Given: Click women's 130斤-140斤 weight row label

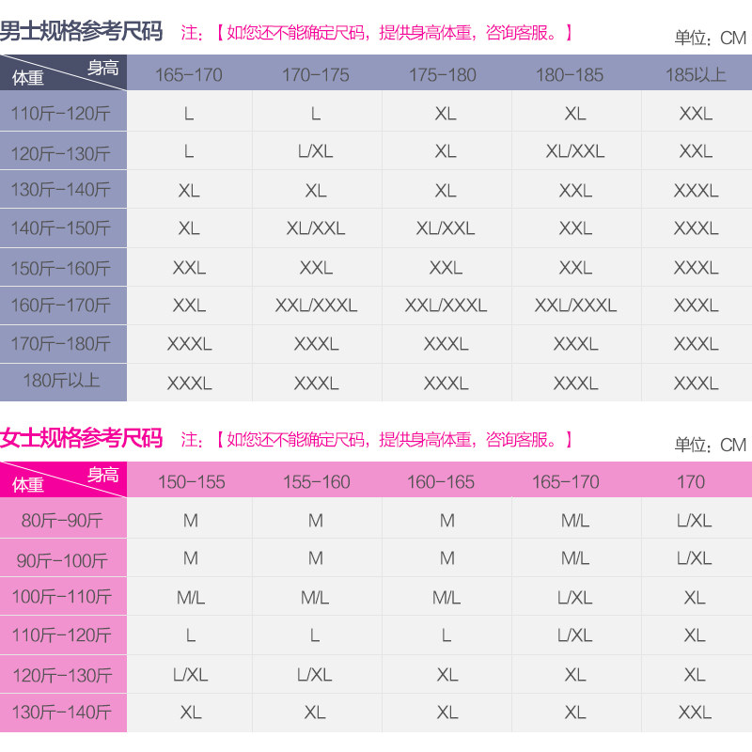Looking at the screenshot, I should [x=62, y=713].
